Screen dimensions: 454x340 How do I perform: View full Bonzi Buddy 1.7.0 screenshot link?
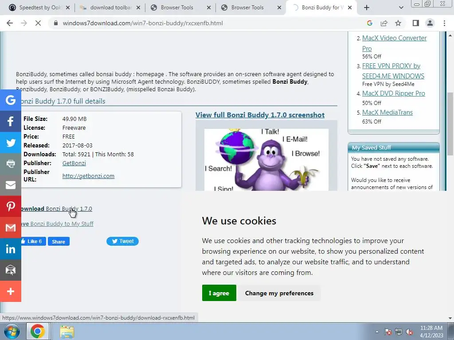tap(260, 115)
